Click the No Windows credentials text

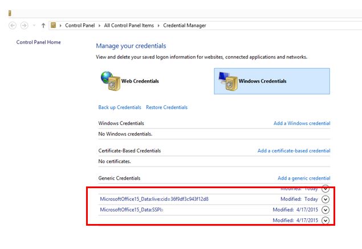pyautogui.click(x=125, y=134)
